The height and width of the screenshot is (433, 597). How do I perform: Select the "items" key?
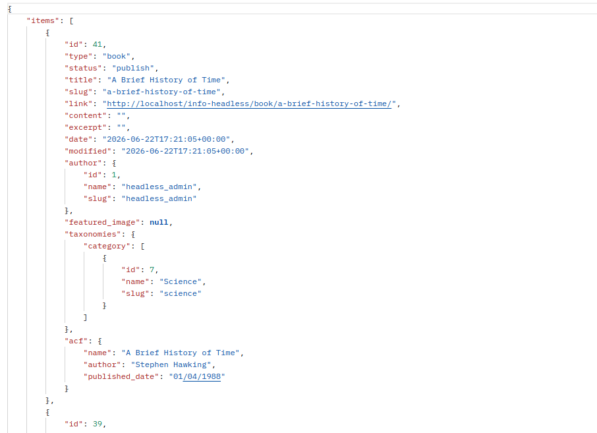tap(43, 20)
